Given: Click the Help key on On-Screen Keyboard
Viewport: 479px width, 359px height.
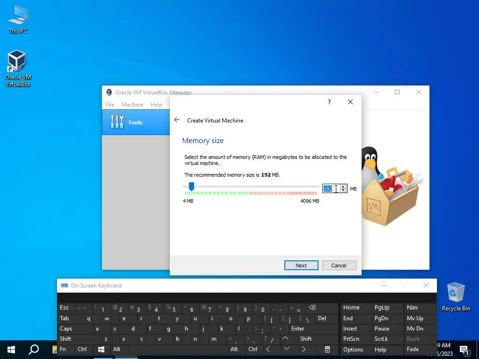Looking at the screenshot, I should (387, 350).
